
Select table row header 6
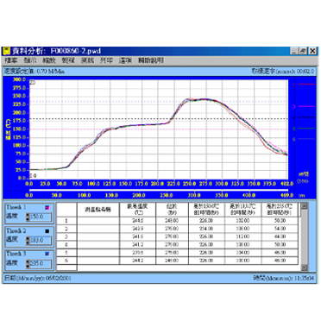pyautogui.click(x=66, y=261)
